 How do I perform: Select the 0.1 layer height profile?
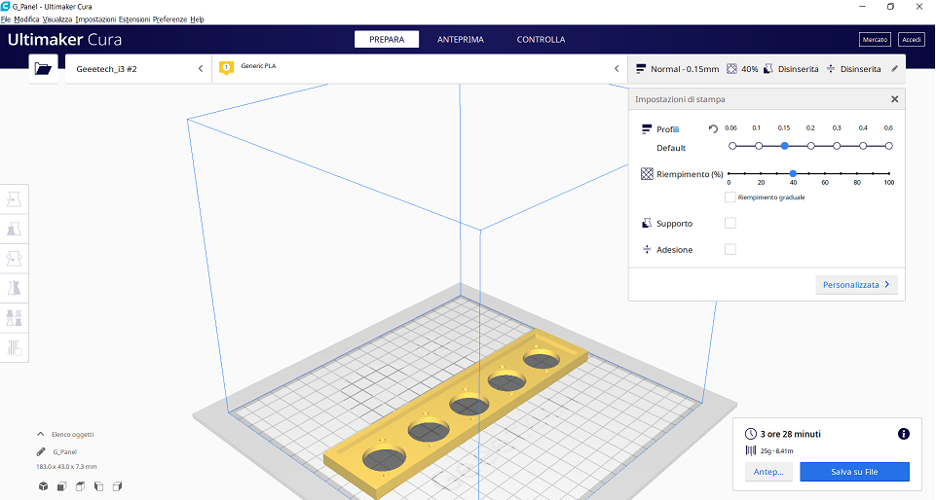tap(759, 145)
